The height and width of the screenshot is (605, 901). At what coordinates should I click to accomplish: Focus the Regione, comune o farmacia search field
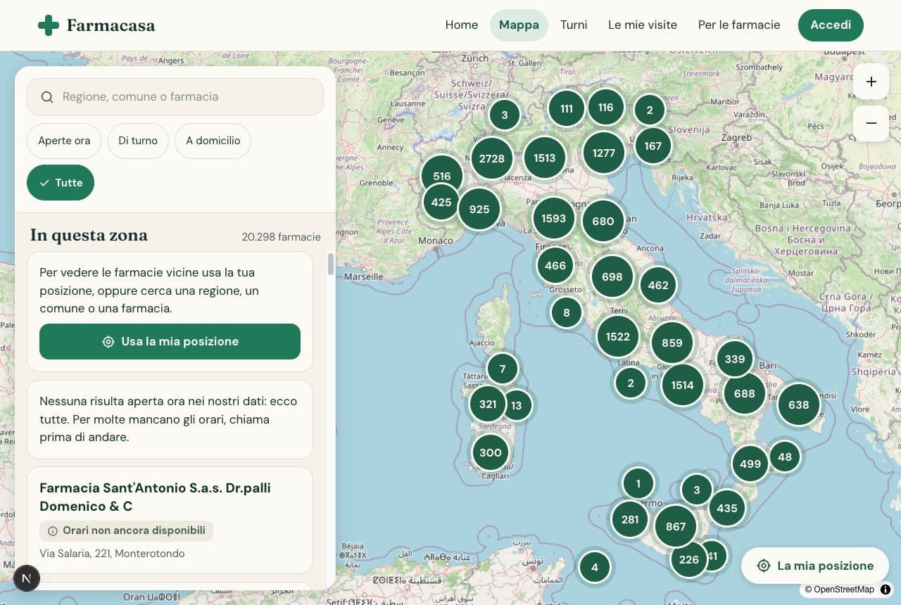(175, 97)
